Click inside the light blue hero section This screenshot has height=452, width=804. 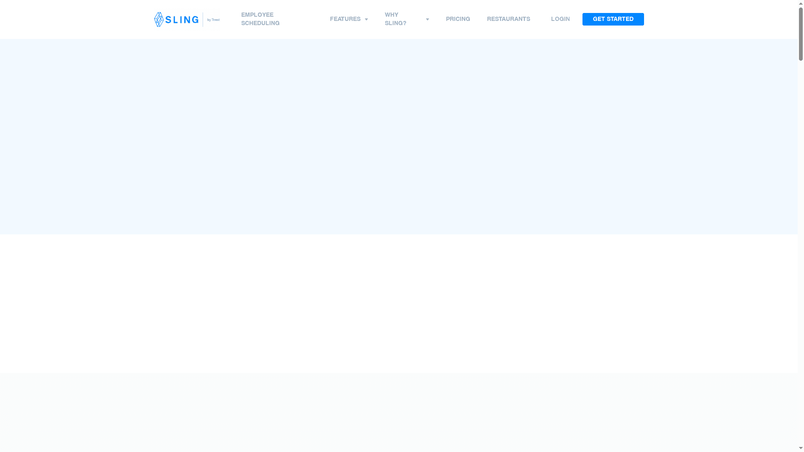[x=398, y=136]
